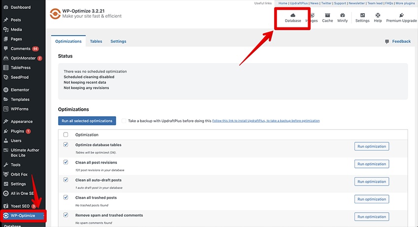The image size is (418, 227).
Task: Uncheck Optimize database tables checkbox
Action: 66,145
